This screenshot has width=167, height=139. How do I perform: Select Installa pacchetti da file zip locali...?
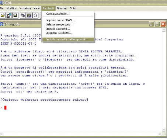[68, 39]
